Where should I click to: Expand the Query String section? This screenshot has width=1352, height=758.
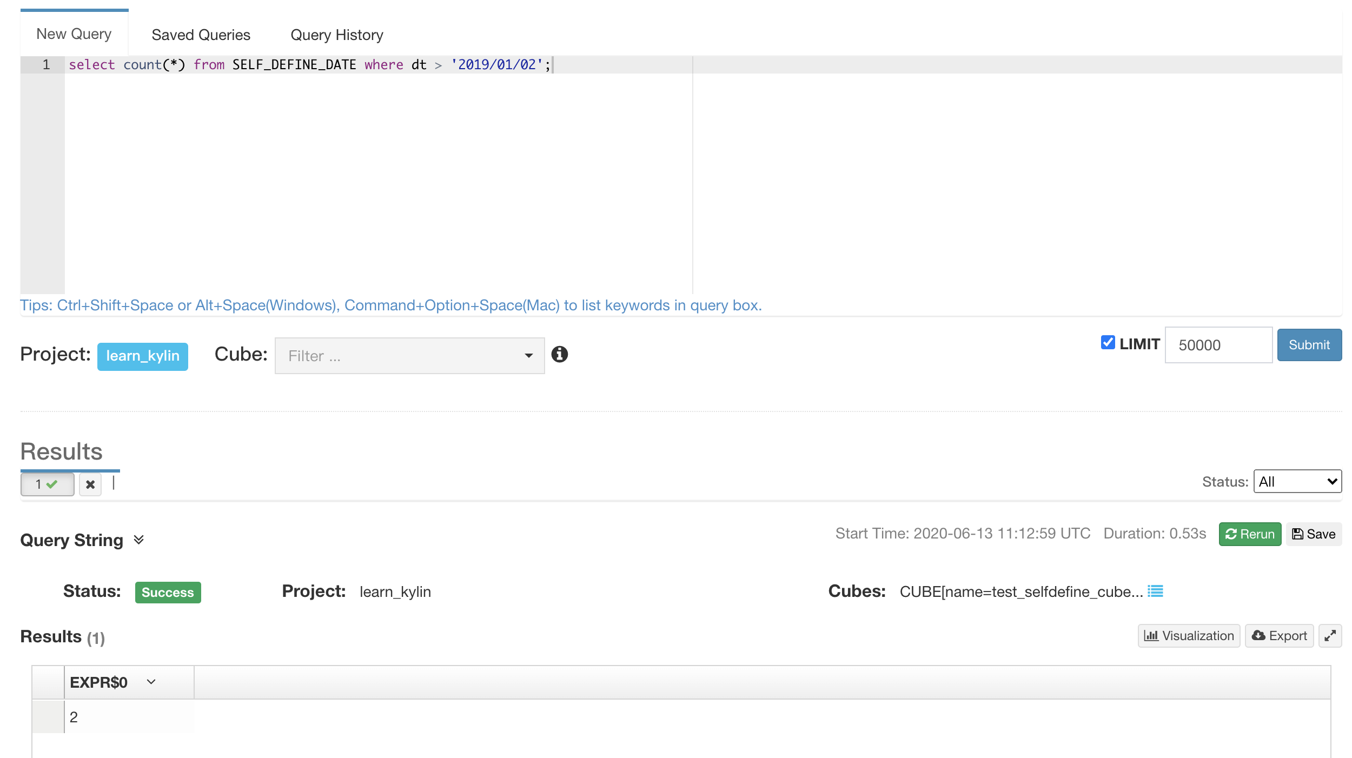138,540
